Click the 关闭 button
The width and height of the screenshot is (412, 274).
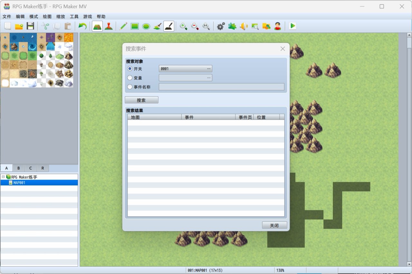tap(275, 225)
